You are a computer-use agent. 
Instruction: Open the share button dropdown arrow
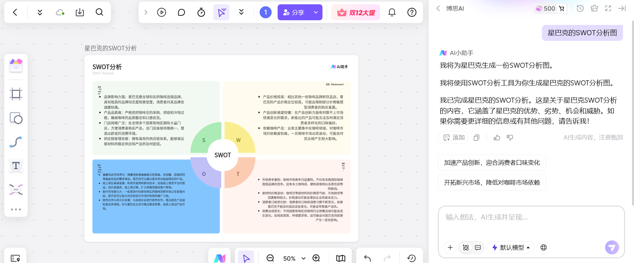click(316, 12)
